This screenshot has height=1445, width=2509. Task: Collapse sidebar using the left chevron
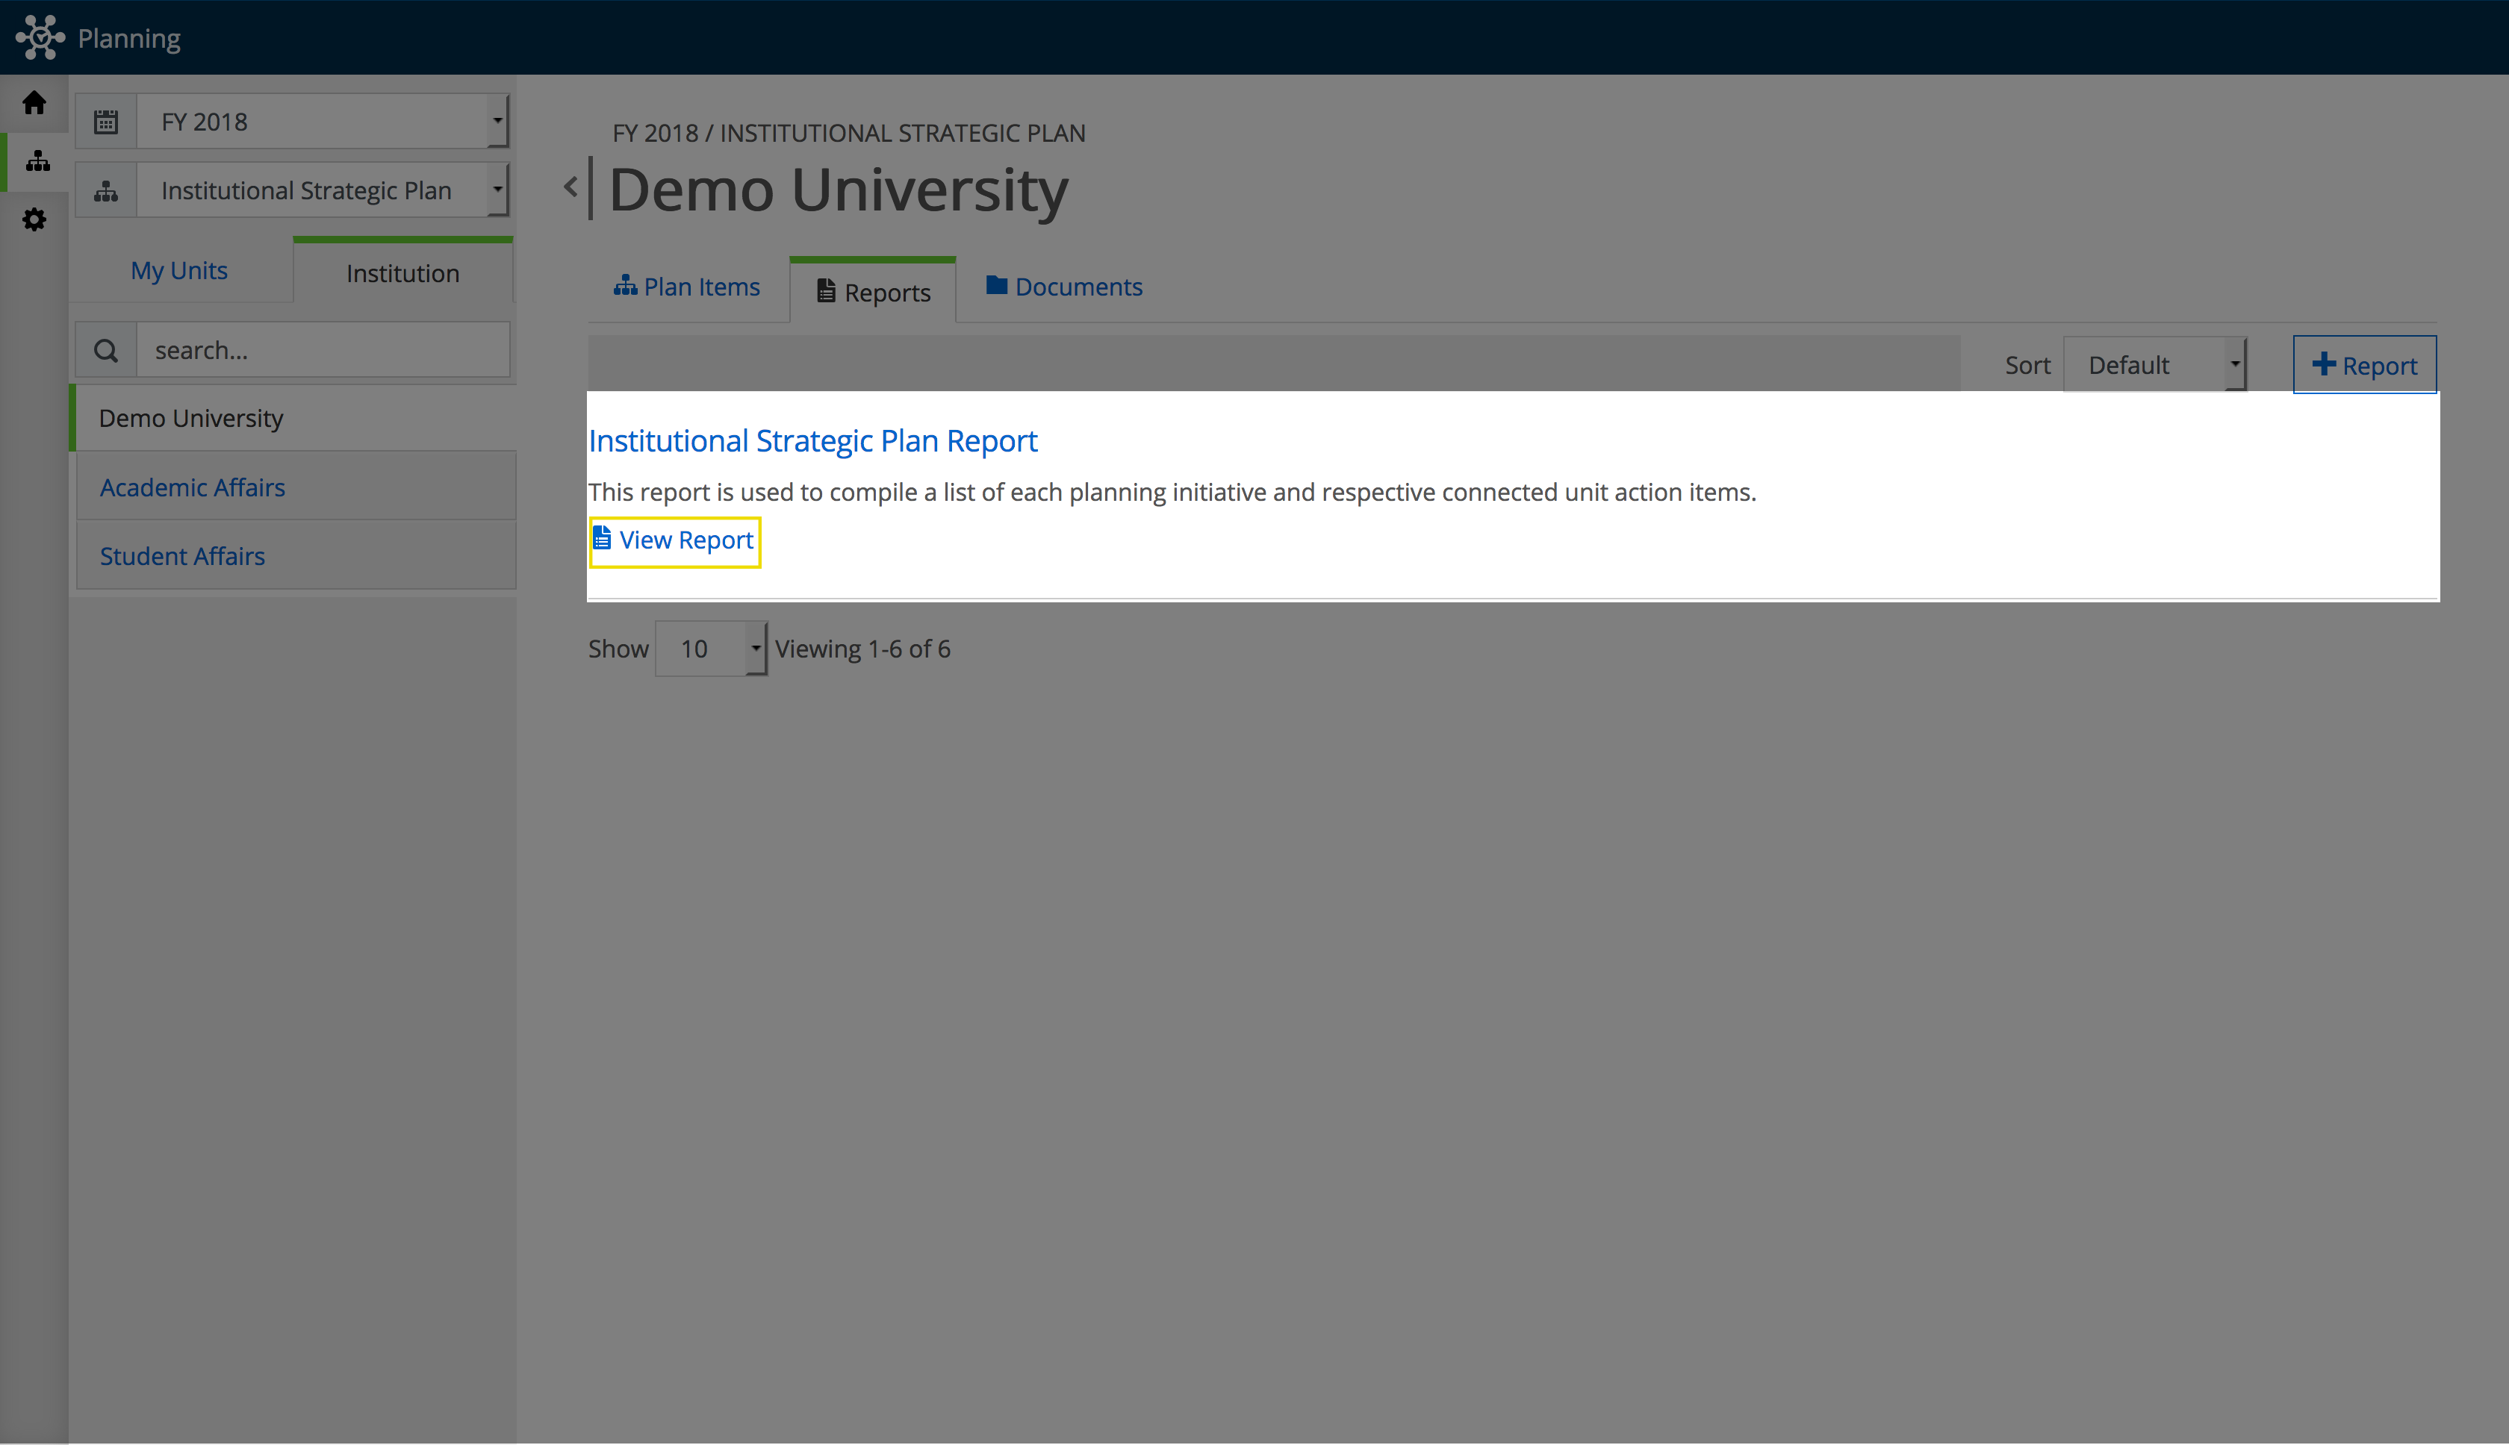571,187
